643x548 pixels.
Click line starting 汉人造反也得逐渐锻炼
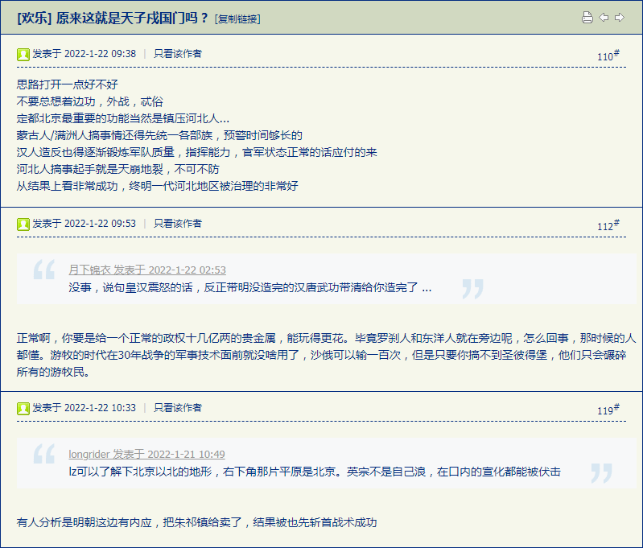(x=197, y=152)
